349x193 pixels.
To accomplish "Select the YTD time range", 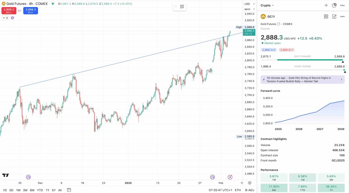I will [x=40, y=190].
